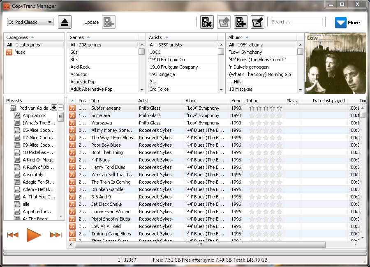Sort tracks by Album column
The width and height of the screenshot is (370, 267).
click(x=206, y=101)
